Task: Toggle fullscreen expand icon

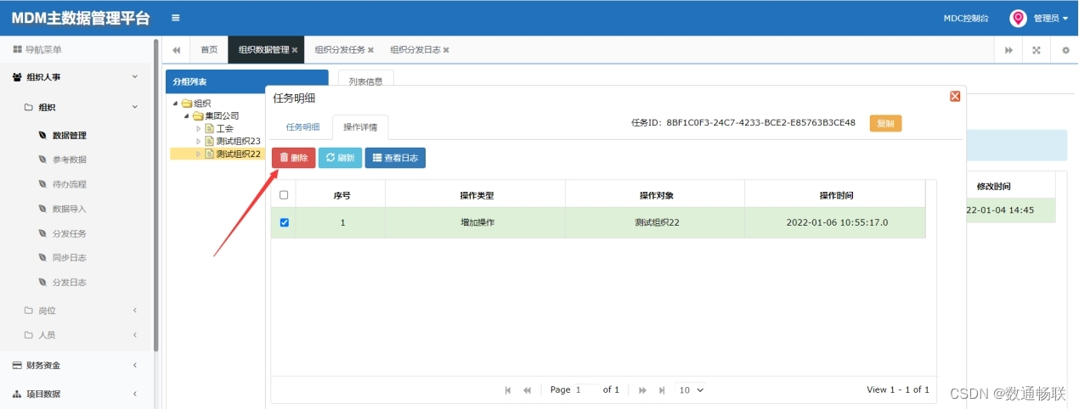Action: pos(1037,50)
